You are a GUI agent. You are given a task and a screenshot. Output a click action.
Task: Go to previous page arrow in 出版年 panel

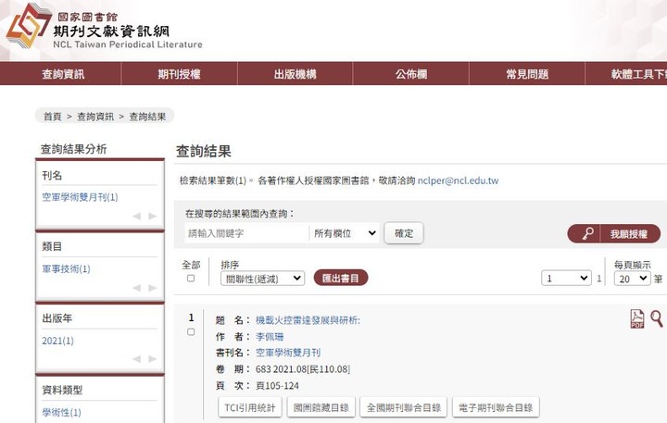(136, 359)
